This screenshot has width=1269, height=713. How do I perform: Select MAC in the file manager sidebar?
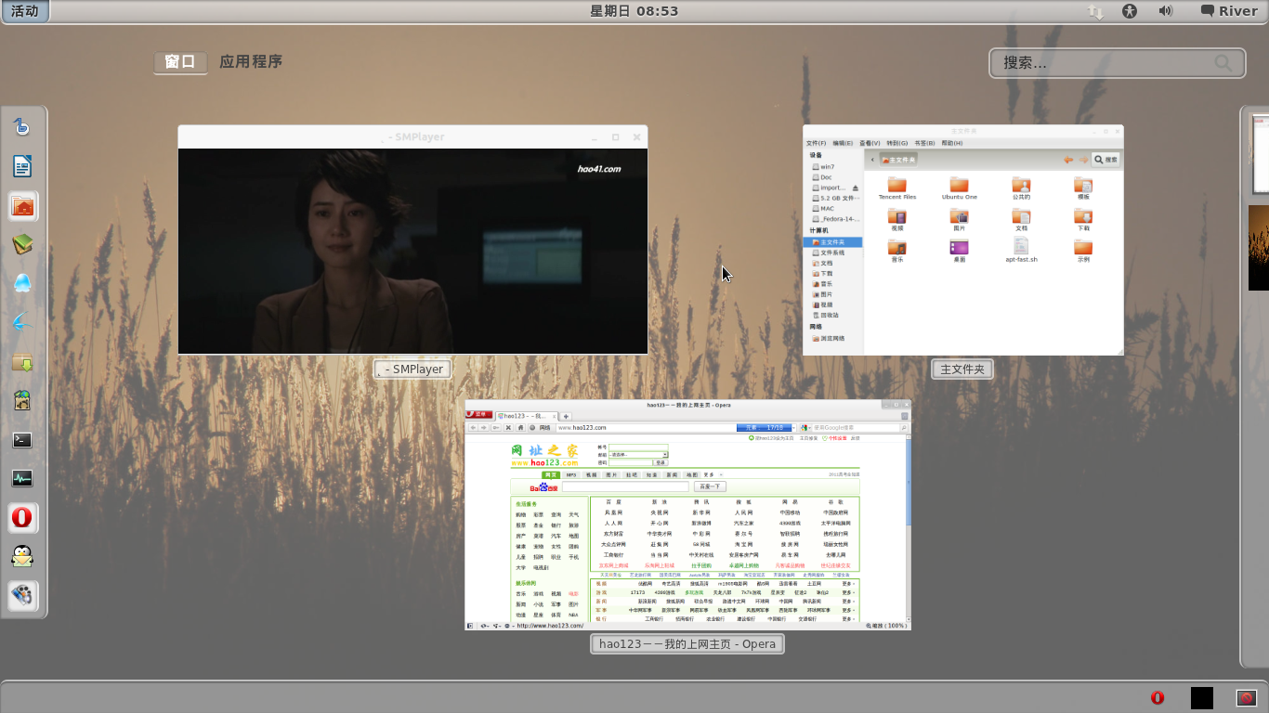click(827, 209)
